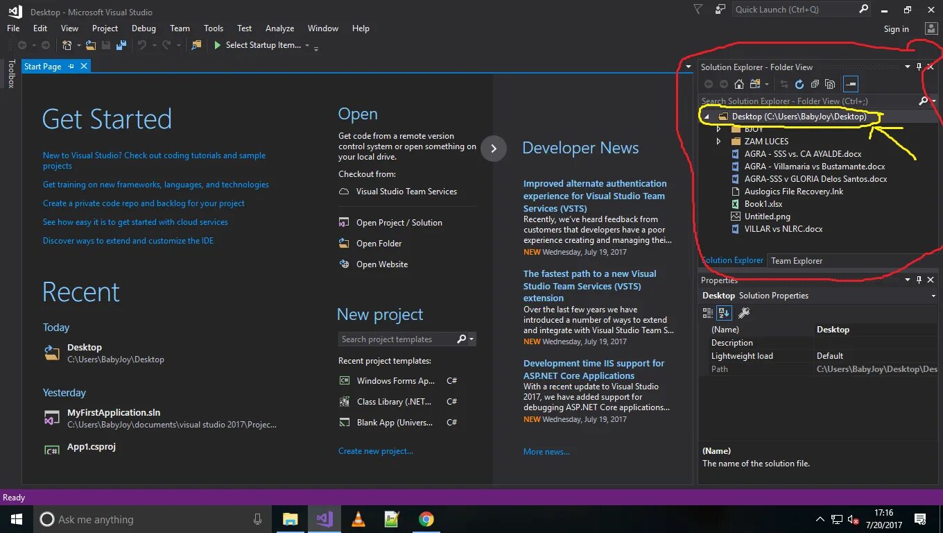Viewport: 943px width, 533px height.
Task: Open the Properties object selector dropdown
Action: coord(934,296)
